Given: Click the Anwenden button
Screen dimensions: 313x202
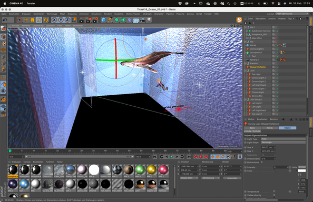Looking at the screenshot, I should [232, 178].
